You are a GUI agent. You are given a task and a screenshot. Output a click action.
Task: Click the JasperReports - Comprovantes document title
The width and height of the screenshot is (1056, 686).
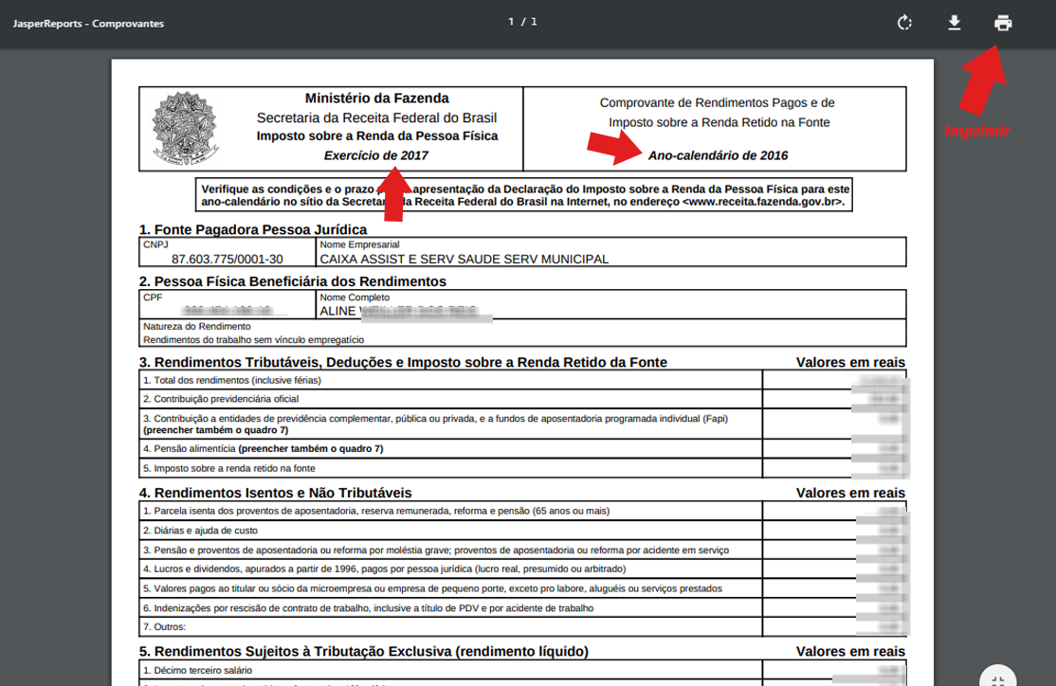tap(88, 24)
